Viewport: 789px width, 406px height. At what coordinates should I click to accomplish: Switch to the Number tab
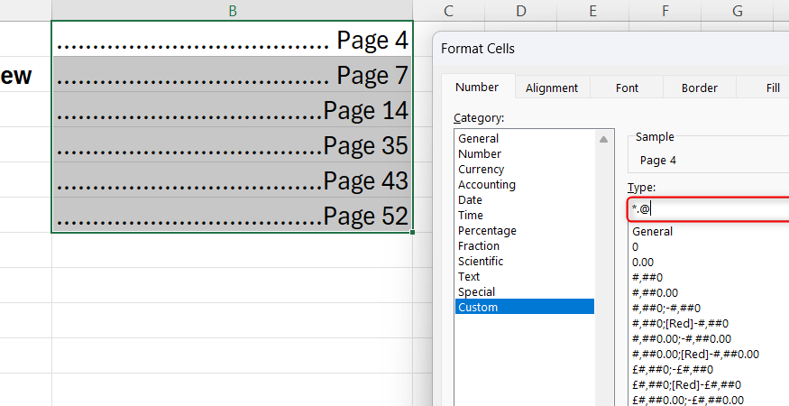[477, 87]
